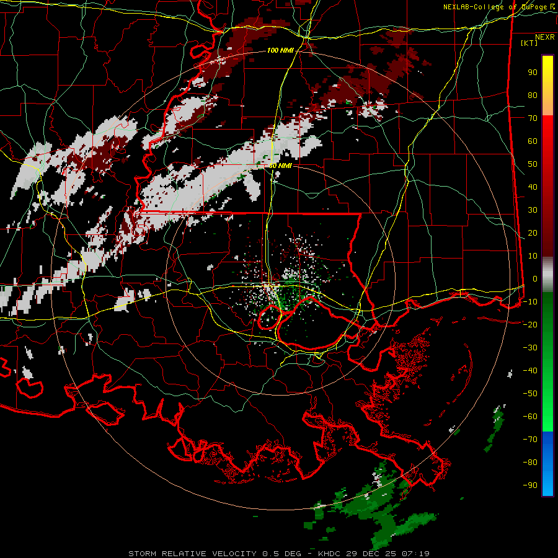The width and height of the screenshot is (558, 558).
Task: Click the 10 value on the velocity scale
Action: [533, 256]
